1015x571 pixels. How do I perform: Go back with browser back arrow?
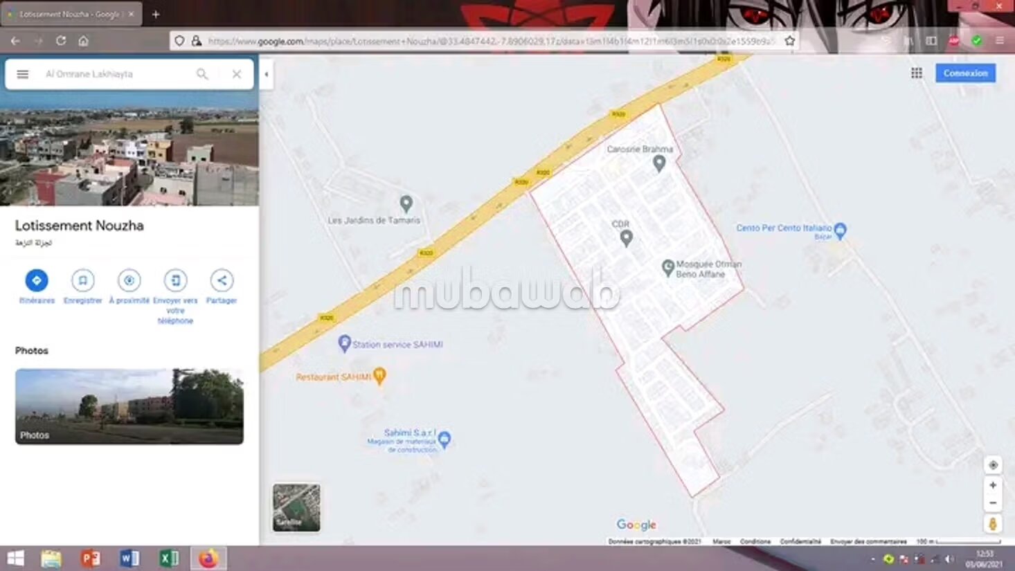15,41
